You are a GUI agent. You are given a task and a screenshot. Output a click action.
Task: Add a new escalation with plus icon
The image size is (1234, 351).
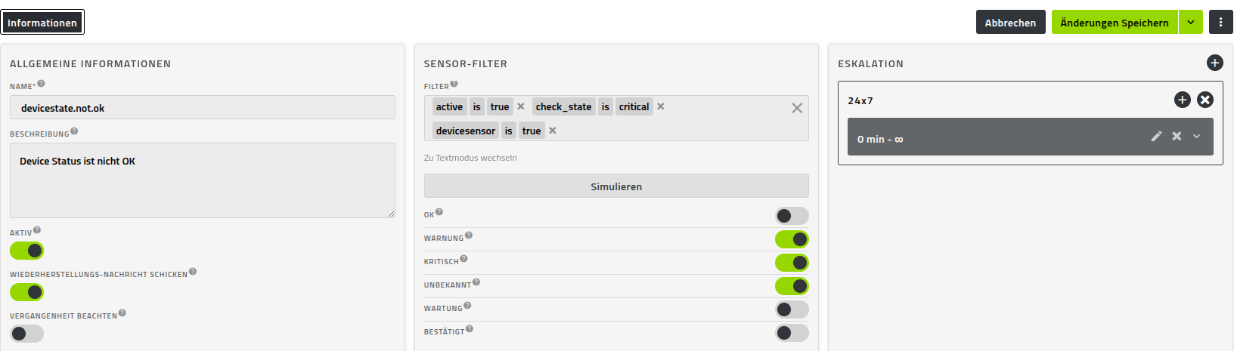1214,63
